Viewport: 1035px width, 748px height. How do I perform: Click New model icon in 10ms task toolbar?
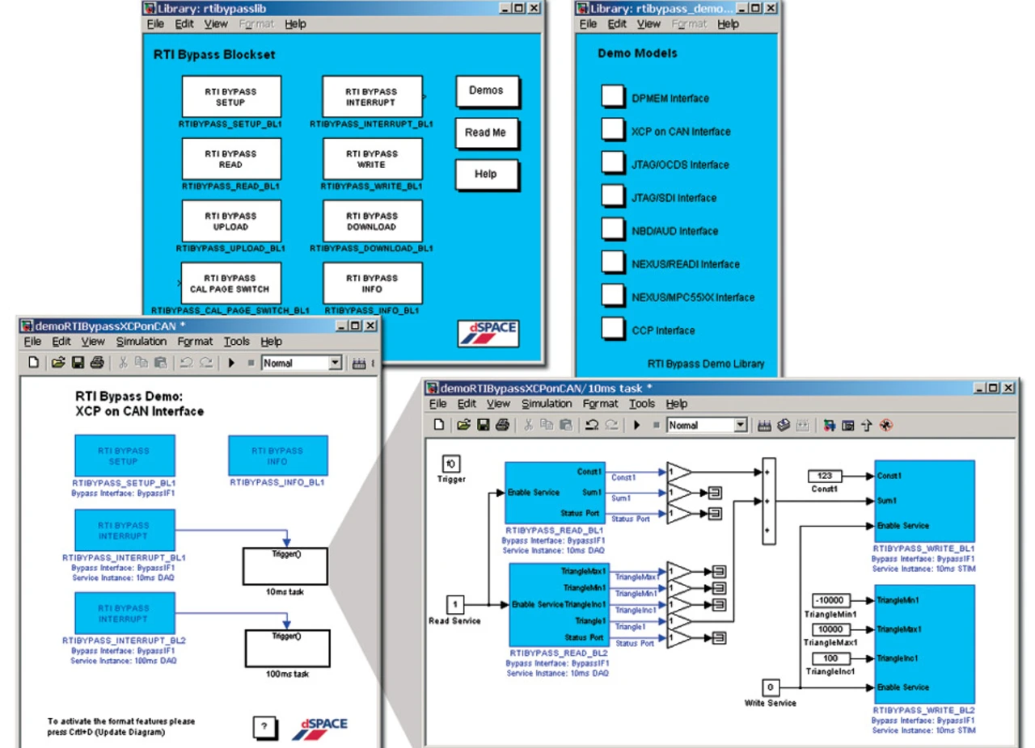[x=437, y=425]
